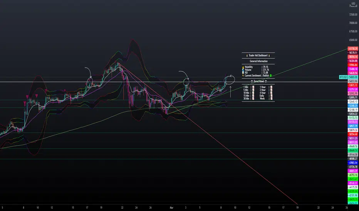This screenshot has height=211, width=359.
Task: Click the Daily trend checkbox
Action: coord(271,96)
